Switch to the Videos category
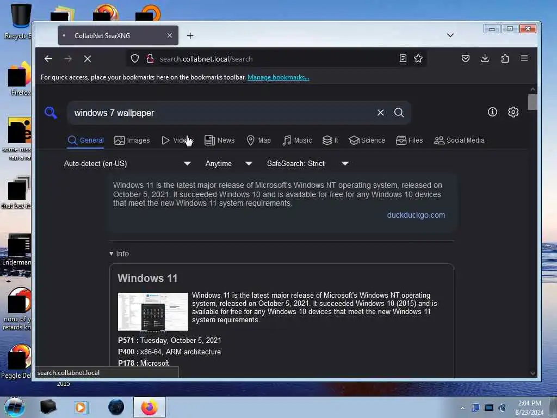557x418 pixels. pyautogui.click(x=177, y=140)
